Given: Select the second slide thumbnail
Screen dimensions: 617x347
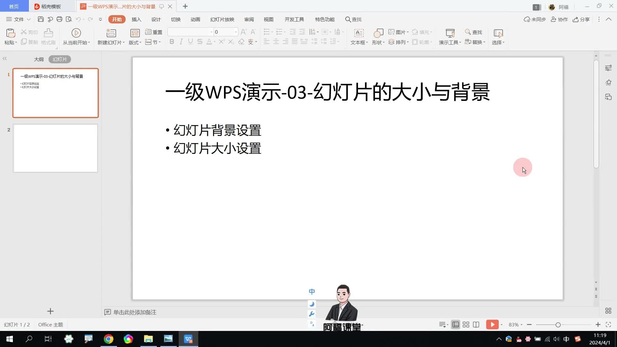Looking at the screenshot, I should [x=55, y=148].
